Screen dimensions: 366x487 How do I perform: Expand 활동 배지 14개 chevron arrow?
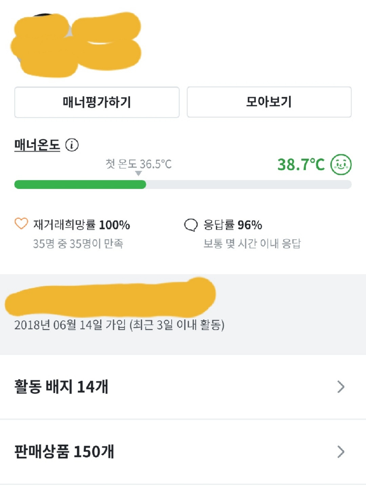coord(341,386)
